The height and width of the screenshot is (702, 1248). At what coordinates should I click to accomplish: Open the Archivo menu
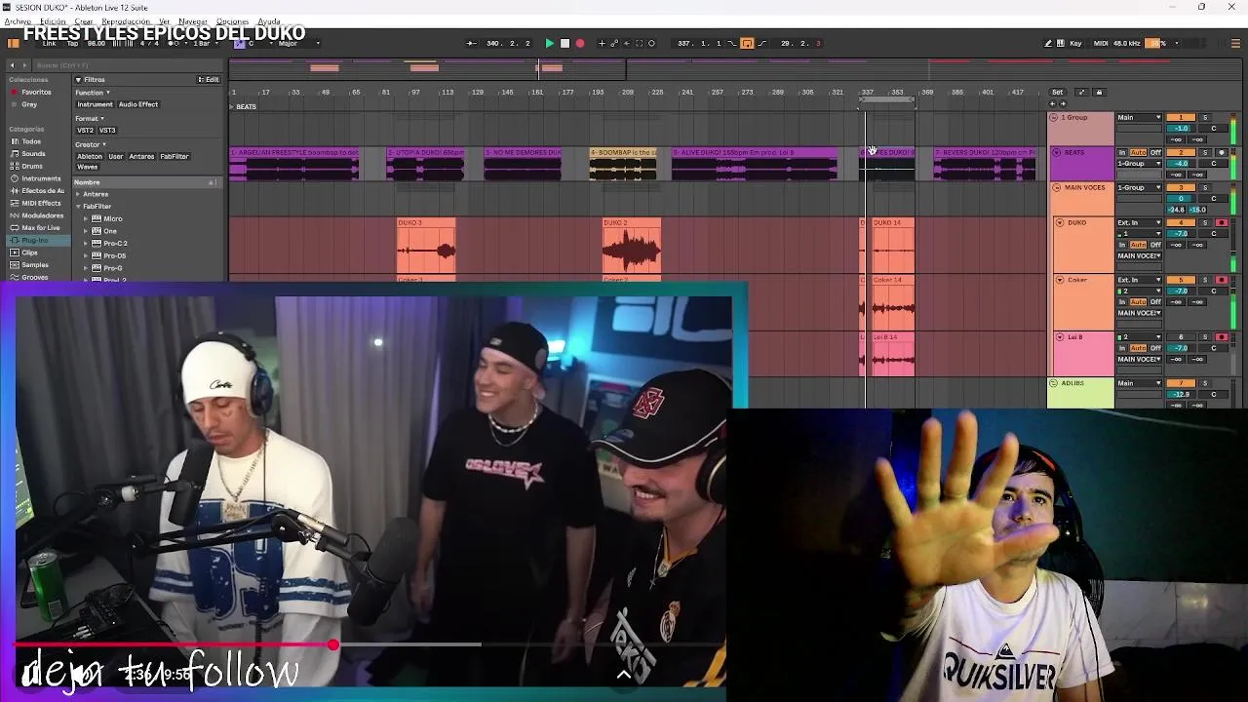click(18, 21)
